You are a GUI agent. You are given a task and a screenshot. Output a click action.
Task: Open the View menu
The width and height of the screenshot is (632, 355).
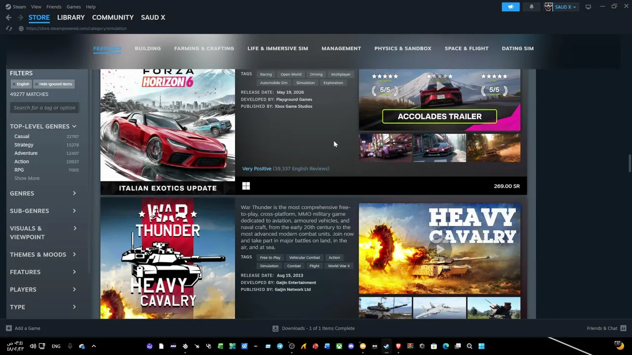[x=36, y=7]
